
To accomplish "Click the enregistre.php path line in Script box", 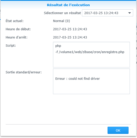I will (90, 52).
